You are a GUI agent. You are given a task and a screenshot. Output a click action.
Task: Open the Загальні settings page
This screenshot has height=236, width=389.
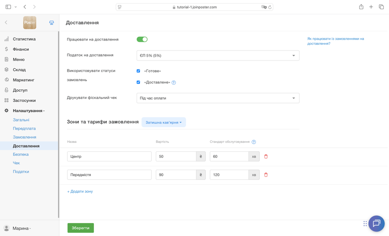click(21, 120)
